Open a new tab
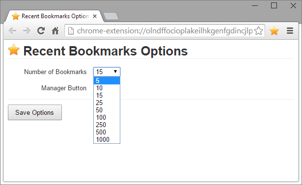Screen dimensions: 302x185 pos(111,16)
